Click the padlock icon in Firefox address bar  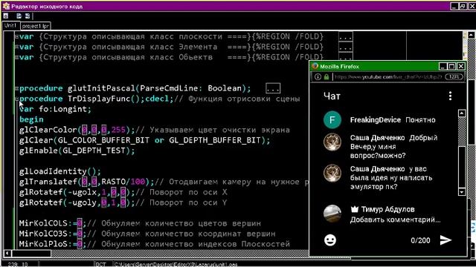click(x=327, y=77)
